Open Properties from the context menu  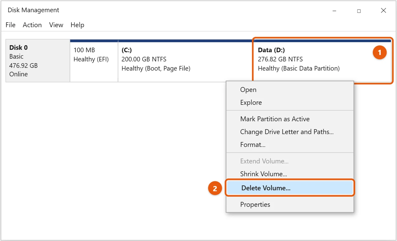point(290,205)
